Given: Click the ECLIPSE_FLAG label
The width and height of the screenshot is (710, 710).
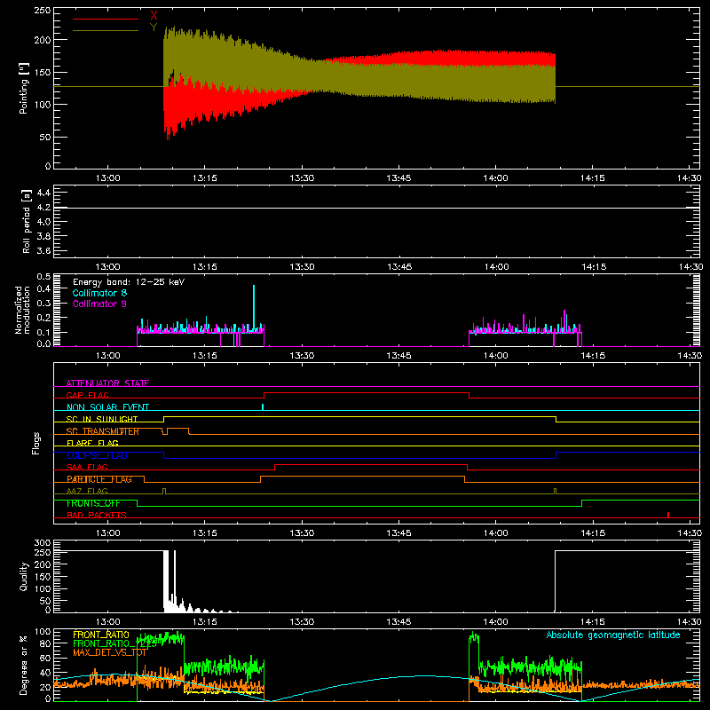Looking at the screenshot, I should pyautogui.click(x=97, y=455).
